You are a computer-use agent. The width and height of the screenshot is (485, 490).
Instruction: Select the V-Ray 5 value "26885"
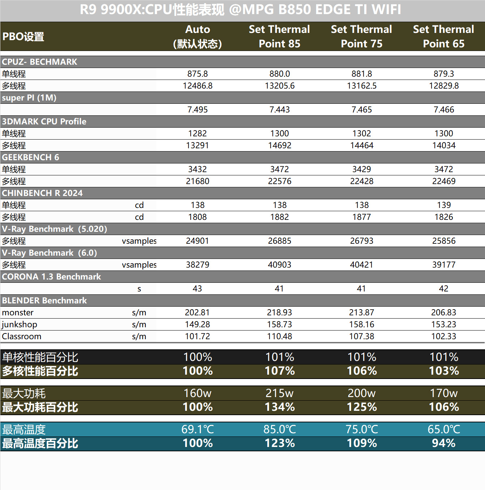(x=280, y=241)
